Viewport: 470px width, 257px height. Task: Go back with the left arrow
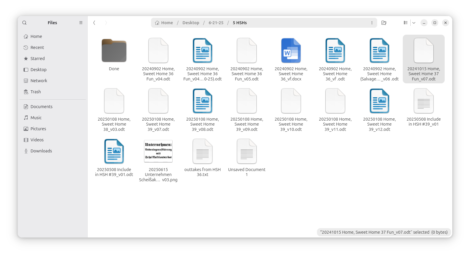(94, 23)
